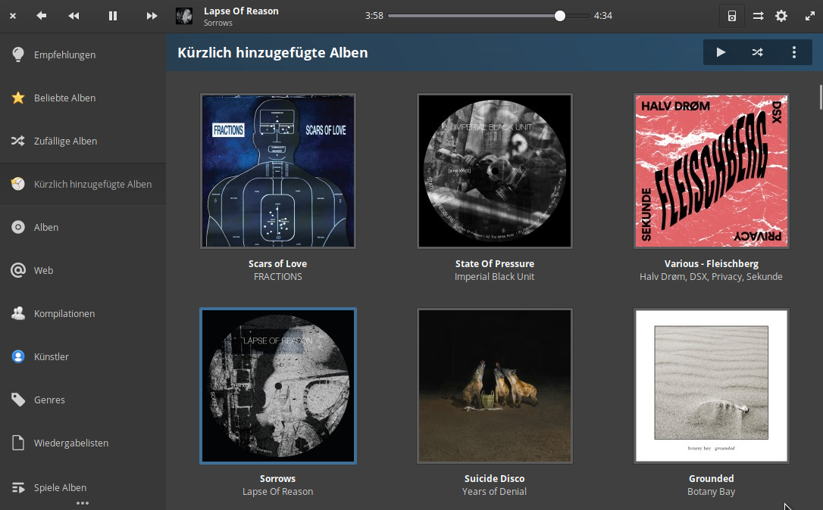Click the Lapse Of Reason cover thumbnail in header
This screenshot has height=510, width=823.
tap(184, 16)
